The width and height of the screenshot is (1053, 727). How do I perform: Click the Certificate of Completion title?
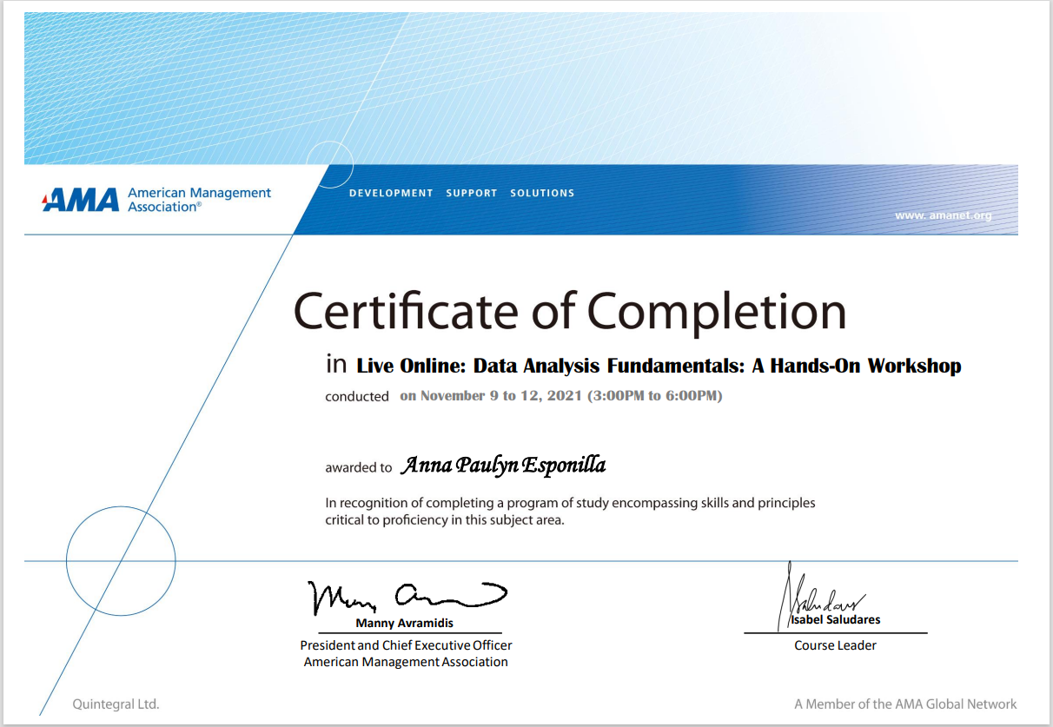point(570,311)
